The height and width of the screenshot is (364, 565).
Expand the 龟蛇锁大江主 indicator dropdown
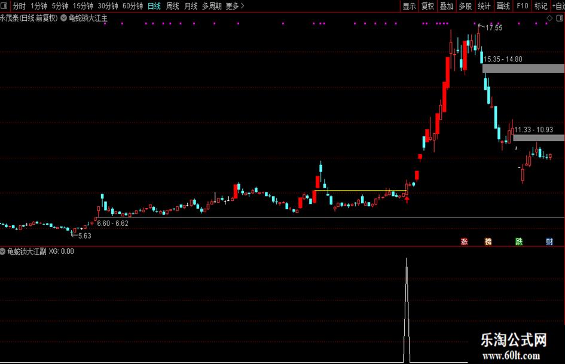click(63, 18)
